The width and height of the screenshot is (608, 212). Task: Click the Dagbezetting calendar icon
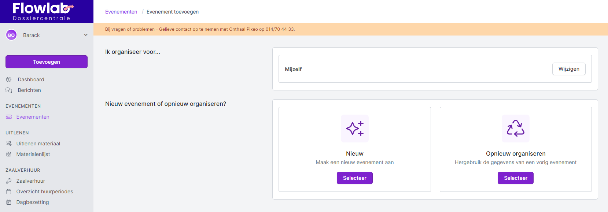[x=9, y=202]
